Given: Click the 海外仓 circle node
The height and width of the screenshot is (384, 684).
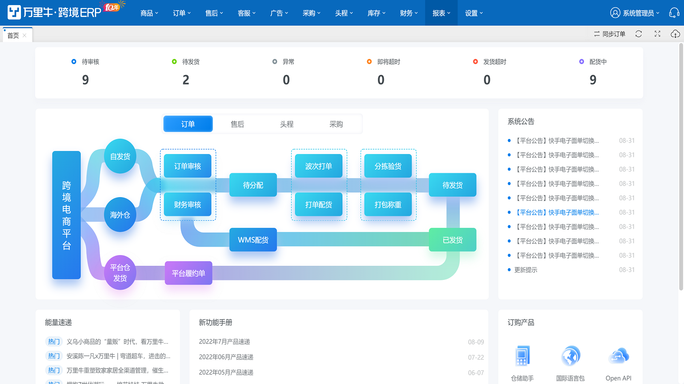Looking at the screenshot, I should click(x=120, y=215).
